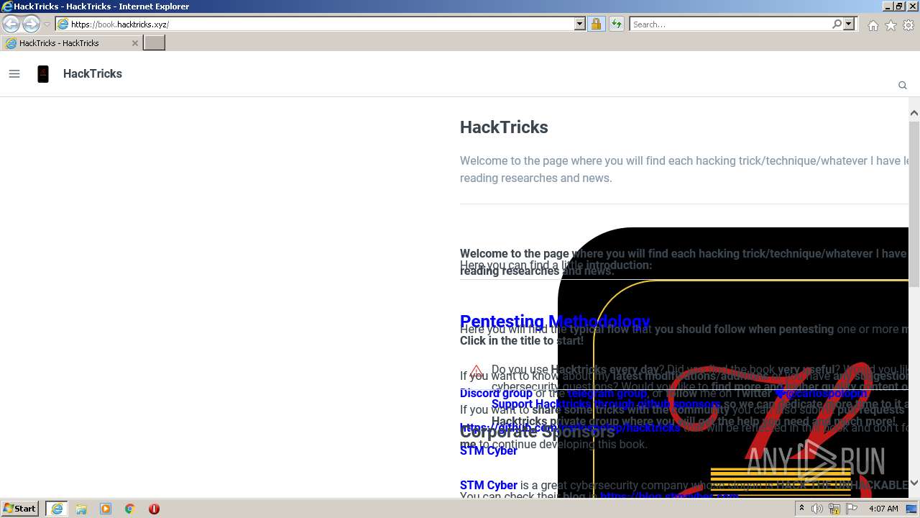
Task: Click the 'Corporate Sponsors' heading
Action: 538,432
